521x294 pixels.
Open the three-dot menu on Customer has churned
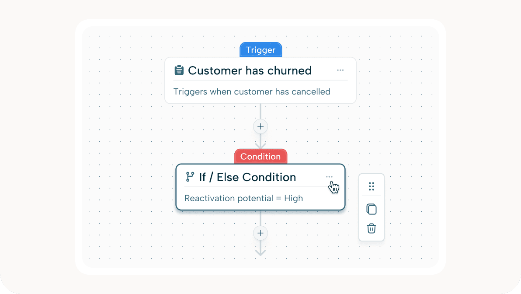coord(340,70)
